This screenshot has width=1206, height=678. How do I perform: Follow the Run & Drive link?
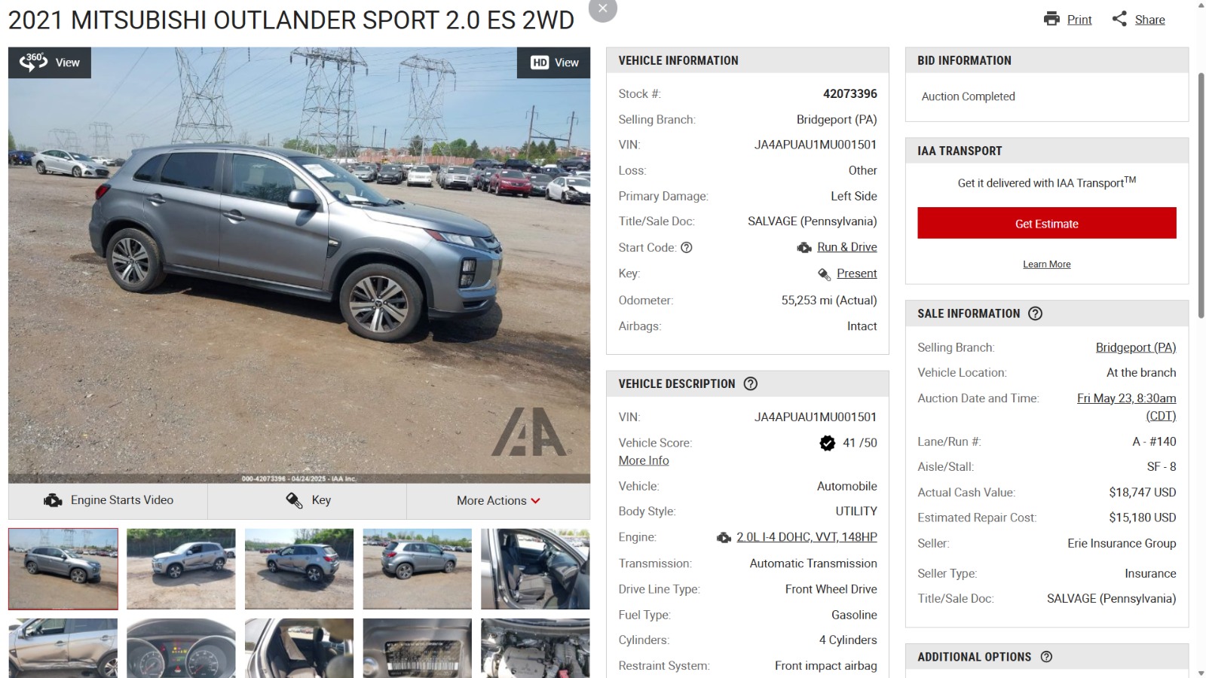tap(846, 247)
